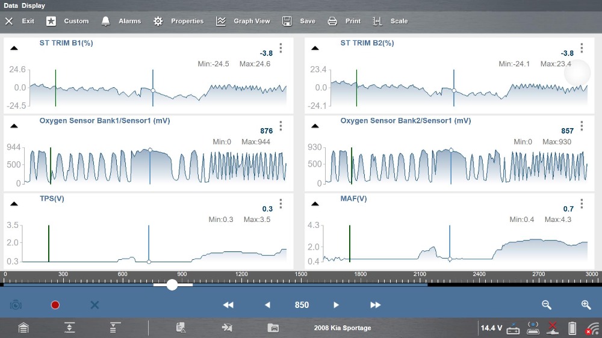
Task: Open the Properties settings
Action: pos(178,21)
